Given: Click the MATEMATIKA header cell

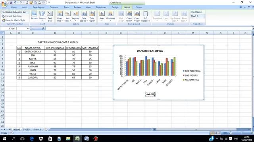Looking at the screenshot, I should 90,48.
